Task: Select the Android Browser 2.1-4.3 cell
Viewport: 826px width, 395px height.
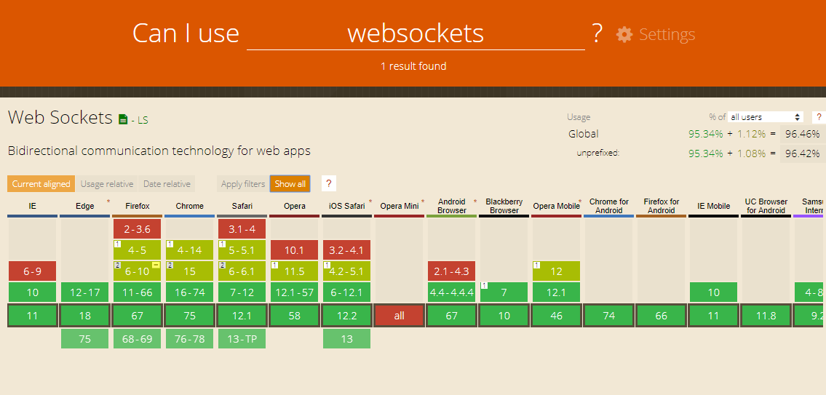Action: coord(451,271)
